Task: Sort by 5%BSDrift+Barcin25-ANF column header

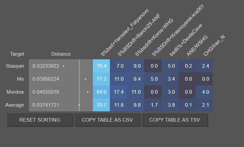Action: (139, 35)
